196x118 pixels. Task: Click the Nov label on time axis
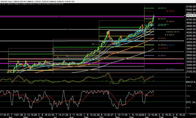pos(117,117)
